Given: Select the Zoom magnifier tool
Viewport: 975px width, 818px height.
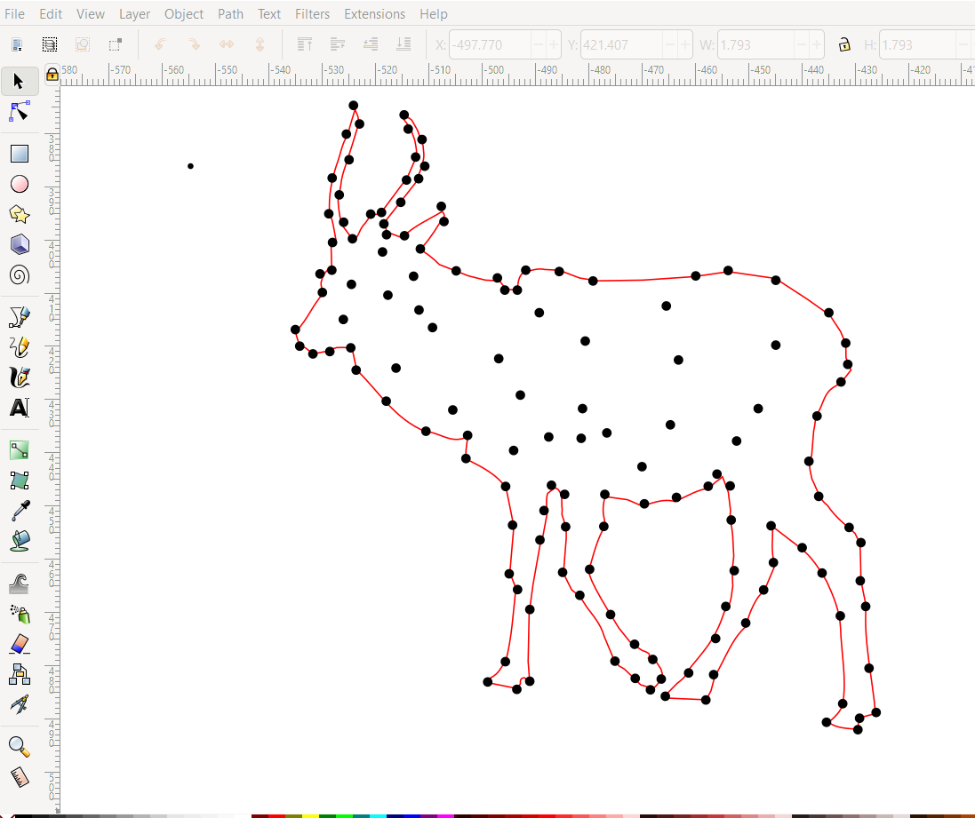Looking at the screenshot, I should point(19,746).
